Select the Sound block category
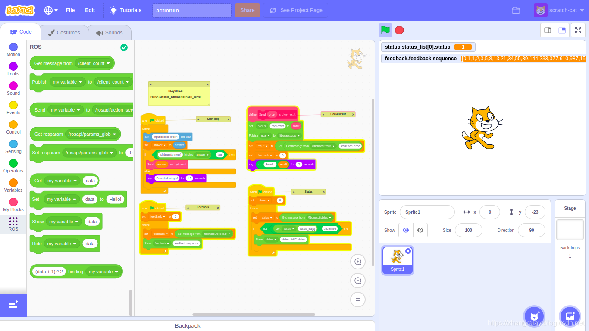Image resolution: width=589 pixels, height=331 pixels. (13, 89)
